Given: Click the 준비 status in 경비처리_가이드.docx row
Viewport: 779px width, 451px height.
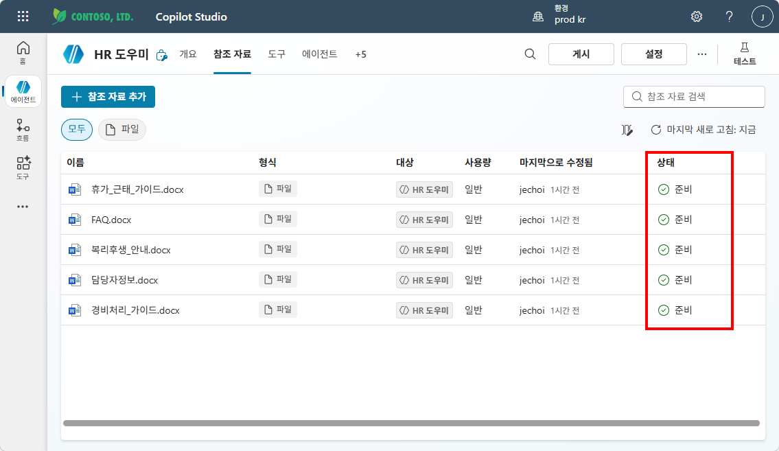Looking at the screenshot, I should click(675, 311).
